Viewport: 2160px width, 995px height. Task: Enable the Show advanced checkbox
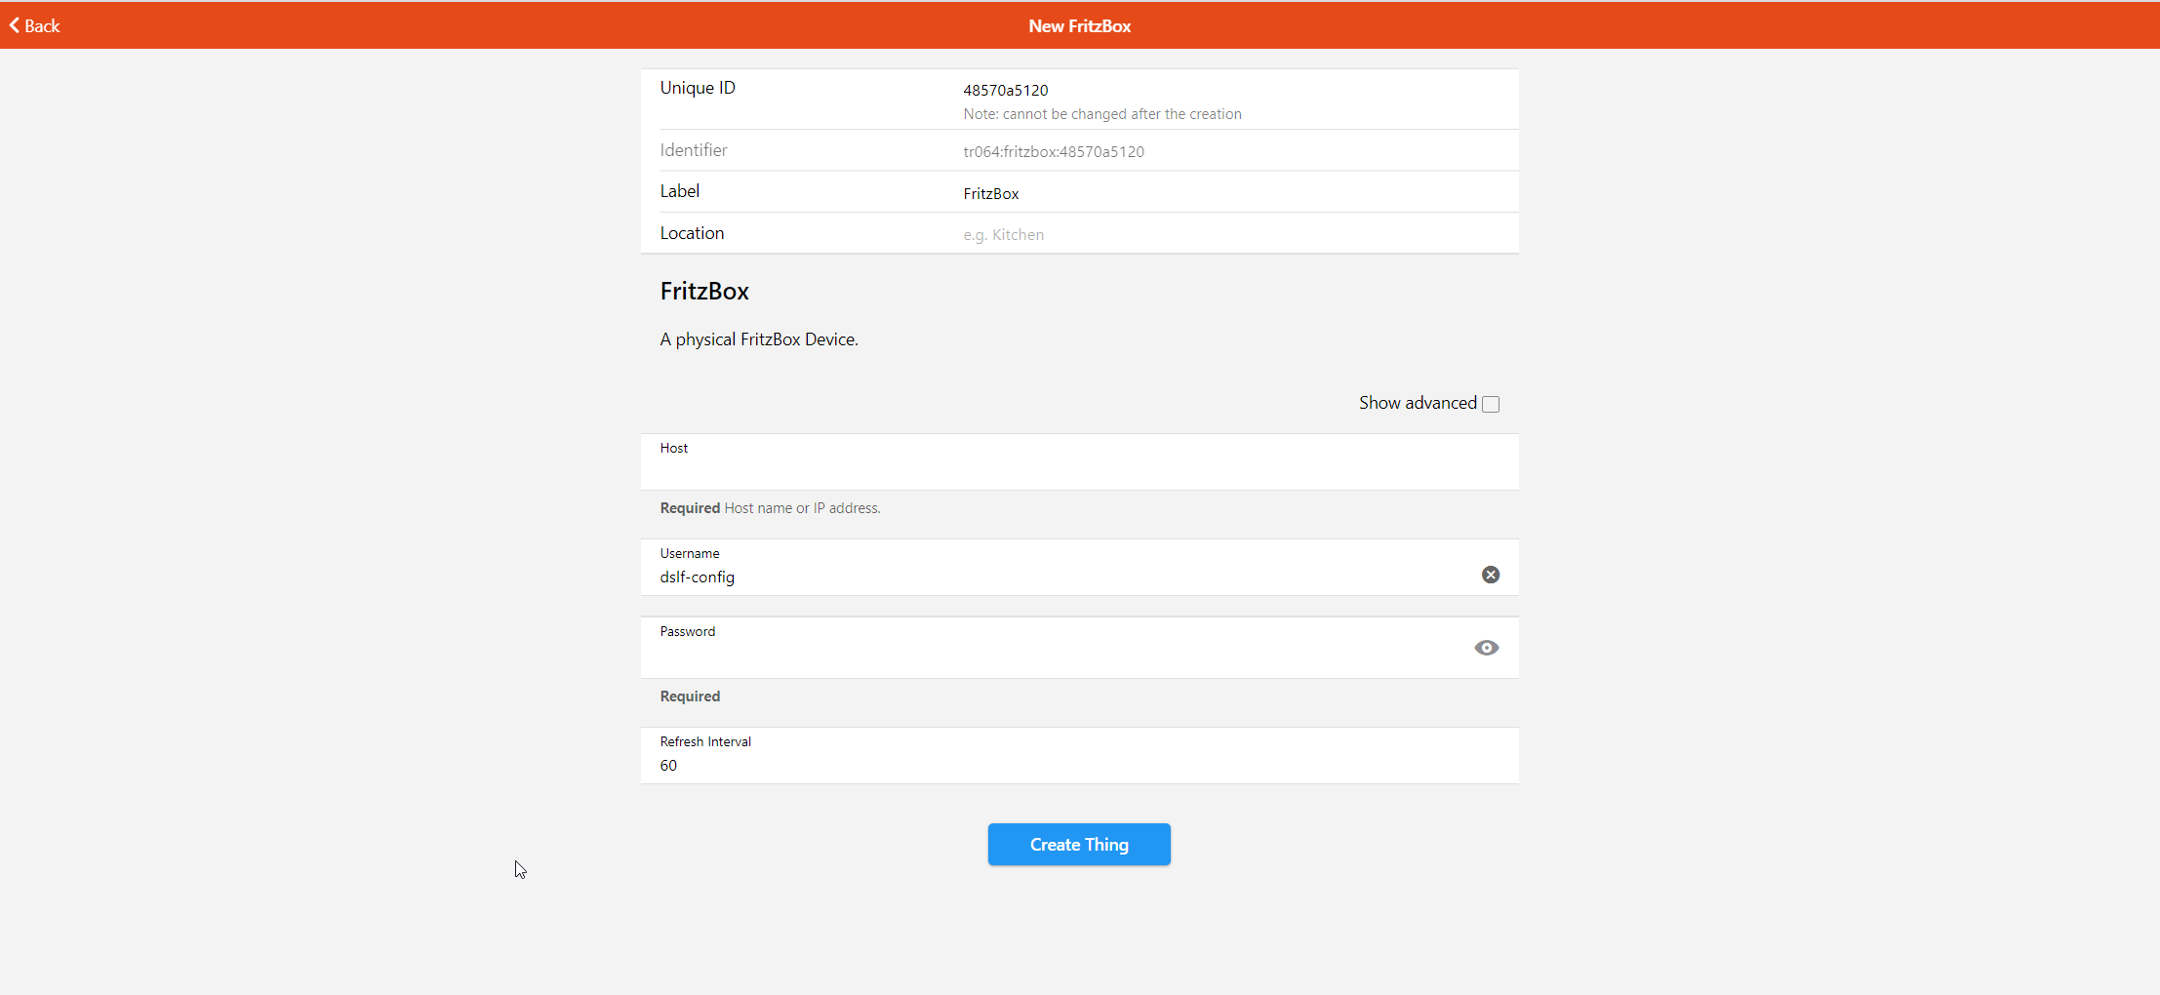tap(1490, 404)
